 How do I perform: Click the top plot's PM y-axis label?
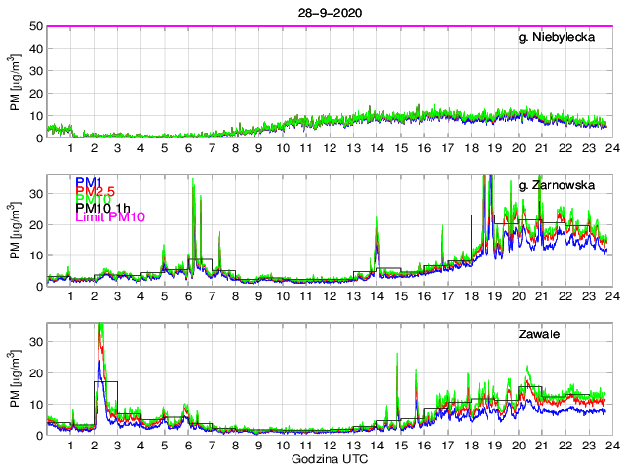(x=17, y=82)
